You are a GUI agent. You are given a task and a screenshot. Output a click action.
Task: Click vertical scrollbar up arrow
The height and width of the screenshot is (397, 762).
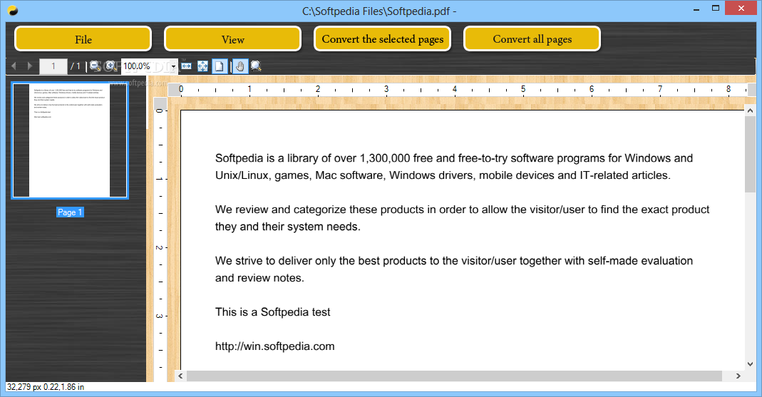pos(751,110)
